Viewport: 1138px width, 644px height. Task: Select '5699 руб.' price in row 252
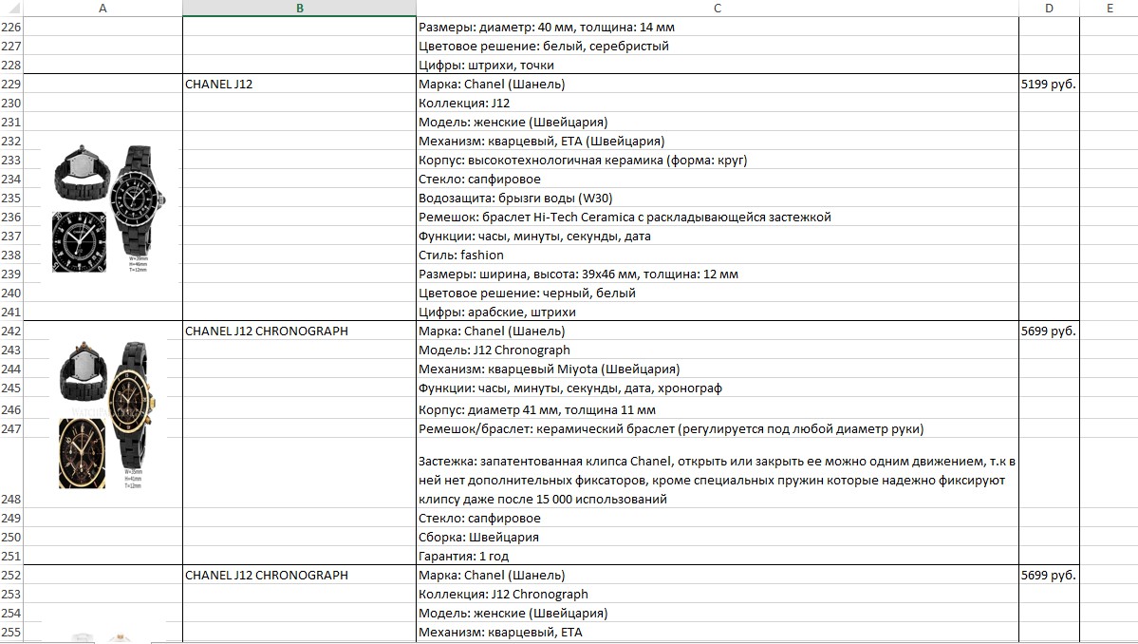[x=1049, y=575]
